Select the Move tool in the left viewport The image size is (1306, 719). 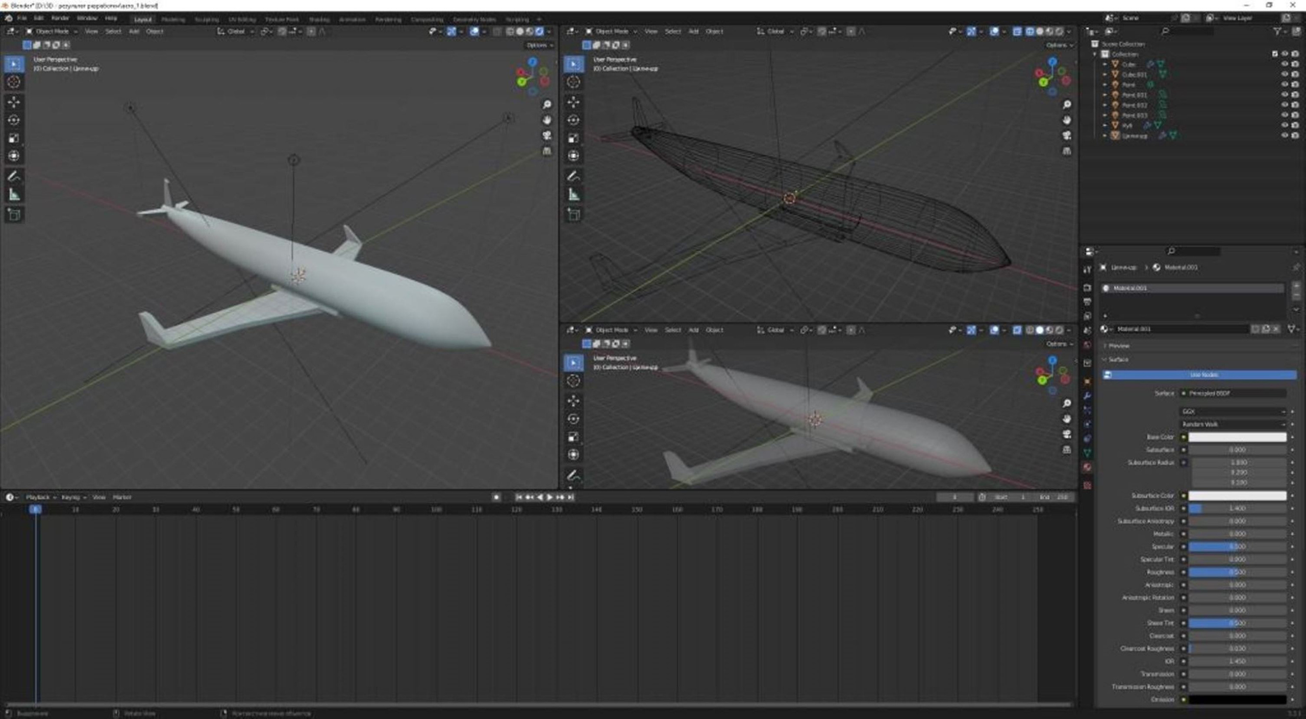14,102
